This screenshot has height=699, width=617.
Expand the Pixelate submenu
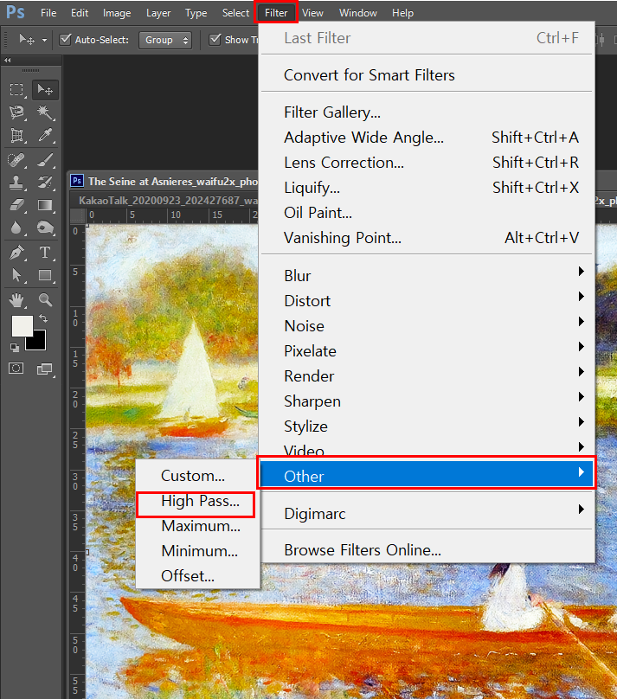427,351
